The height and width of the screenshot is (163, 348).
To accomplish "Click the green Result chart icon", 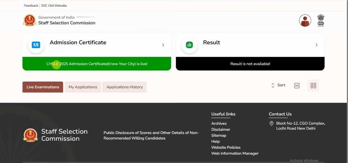I will [x=189, y=45].
